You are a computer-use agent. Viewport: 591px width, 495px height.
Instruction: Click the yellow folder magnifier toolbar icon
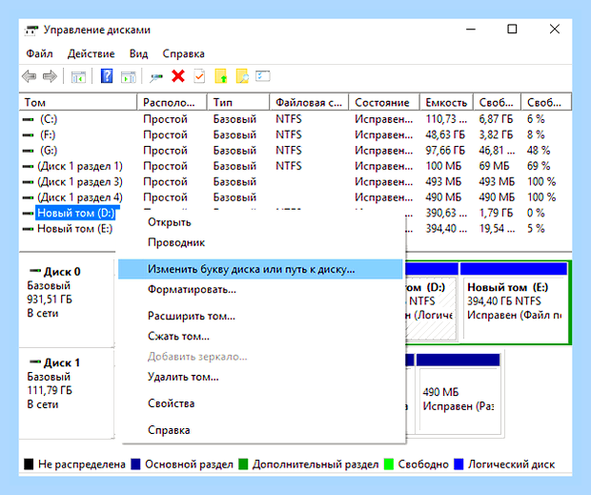(242, 76)
